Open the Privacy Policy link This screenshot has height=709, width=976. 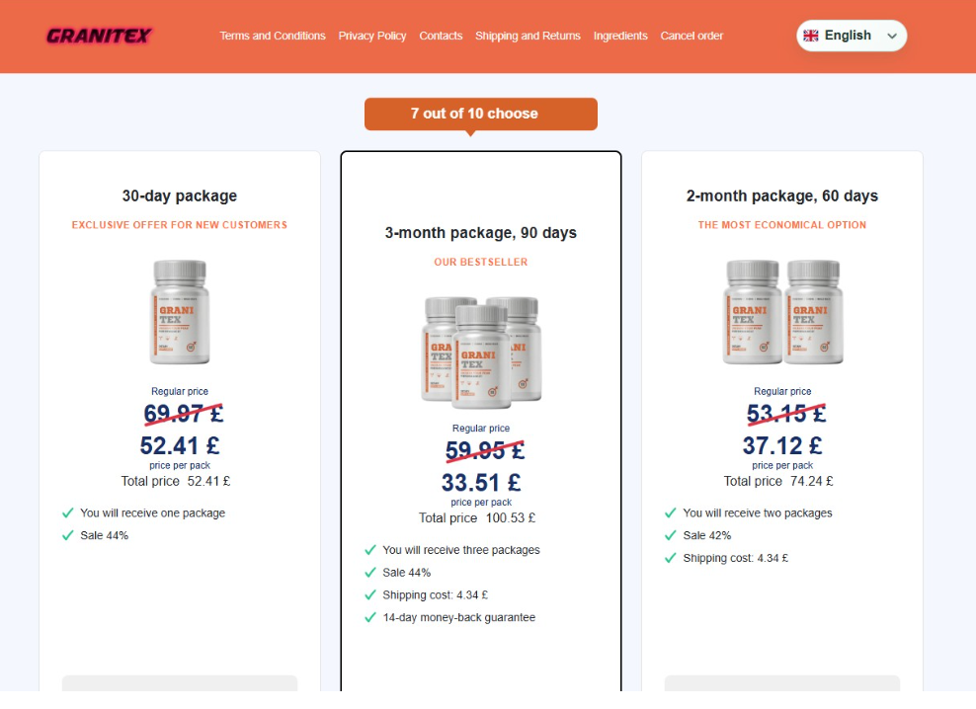(372, 36)
